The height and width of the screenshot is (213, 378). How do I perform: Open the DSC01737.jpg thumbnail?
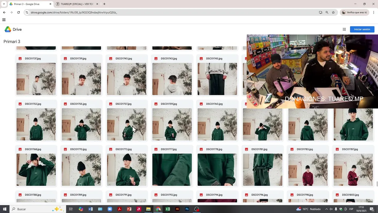tap(36, 79)
